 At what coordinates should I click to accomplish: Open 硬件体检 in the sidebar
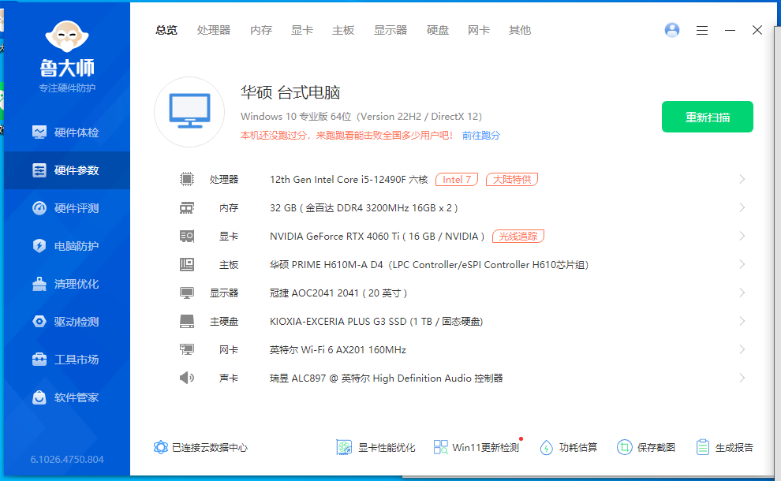(65, 132)
